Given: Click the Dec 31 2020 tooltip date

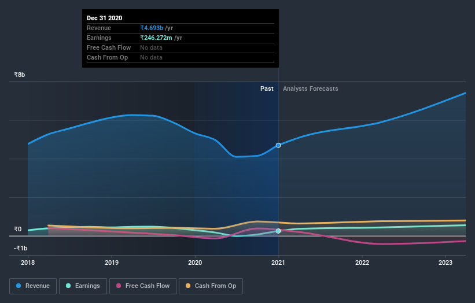Looking at the screenshot, I should pyautogui.click(x=105, y=18).
